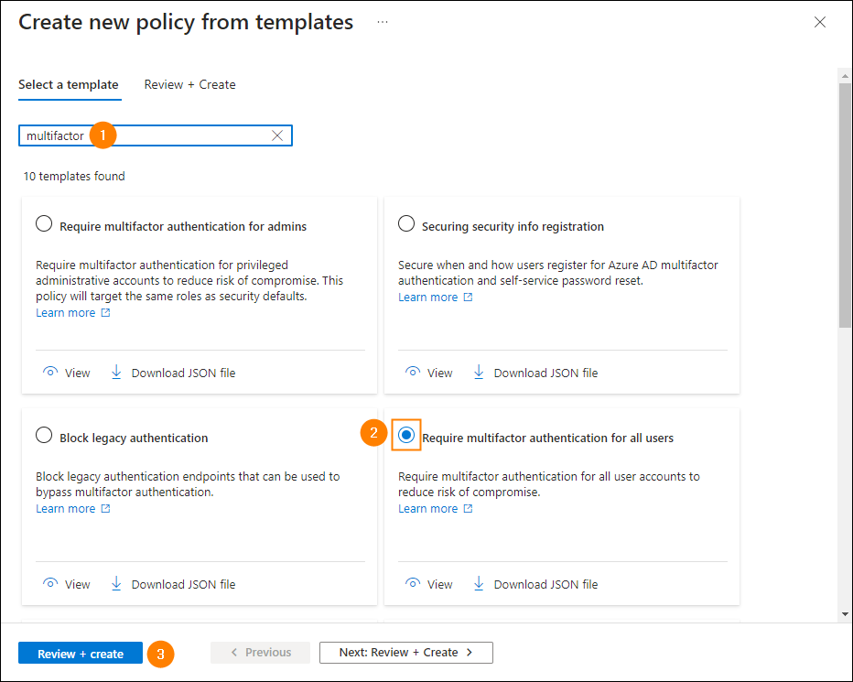Viewport: 853px width, 682px height.
Task: Click Download JSON file text on Securing security info card
Action: click(x=545, y=373)
